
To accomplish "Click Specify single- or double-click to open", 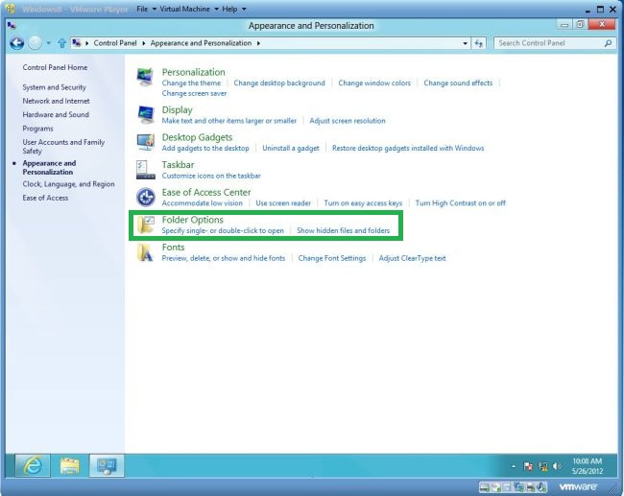I will click(223, 230).
